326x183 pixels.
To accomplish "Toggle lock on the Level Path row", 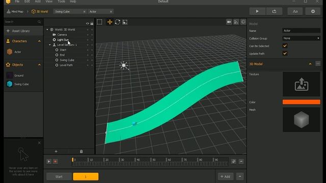I will click(92, 65).
